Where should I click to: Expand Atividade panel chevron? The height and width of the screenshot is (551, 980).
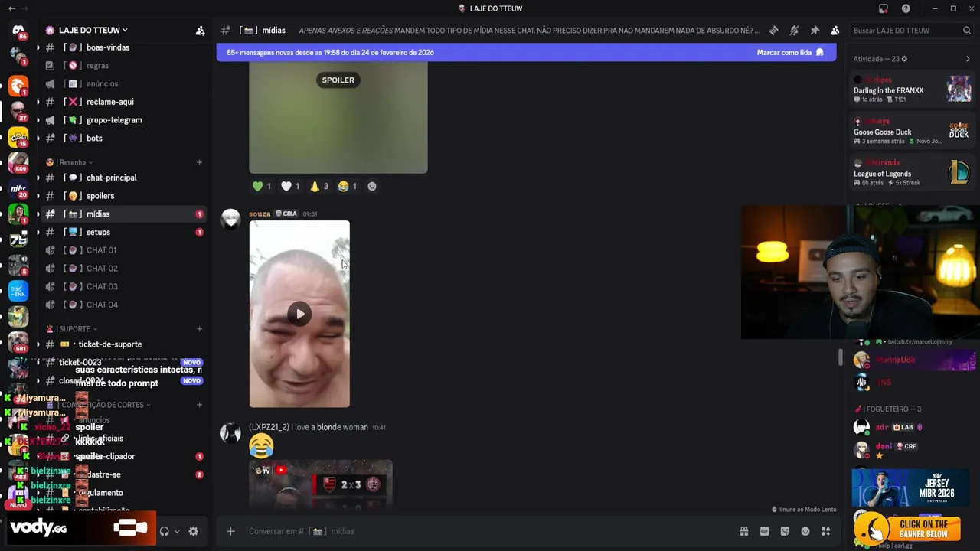pyautogui.click(x=968, y=59)
